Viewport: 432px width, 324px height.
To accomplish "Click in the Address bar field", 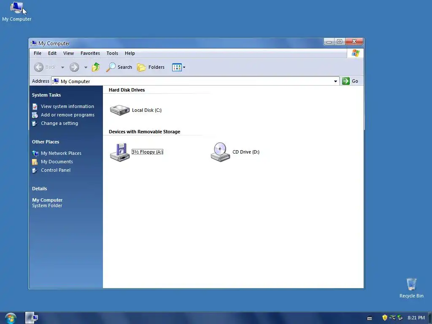I will tap(195, 81).
